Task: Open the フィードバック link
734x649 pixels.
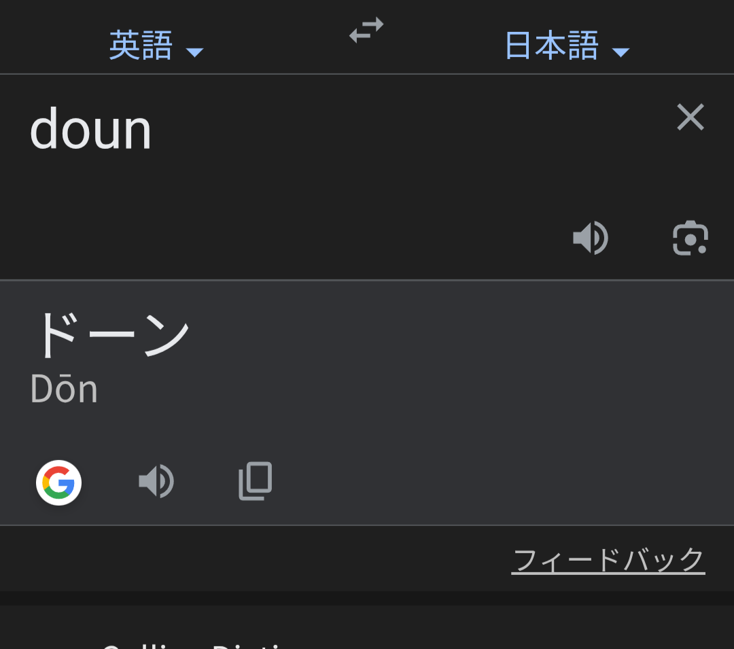Action: coord(608,560)
